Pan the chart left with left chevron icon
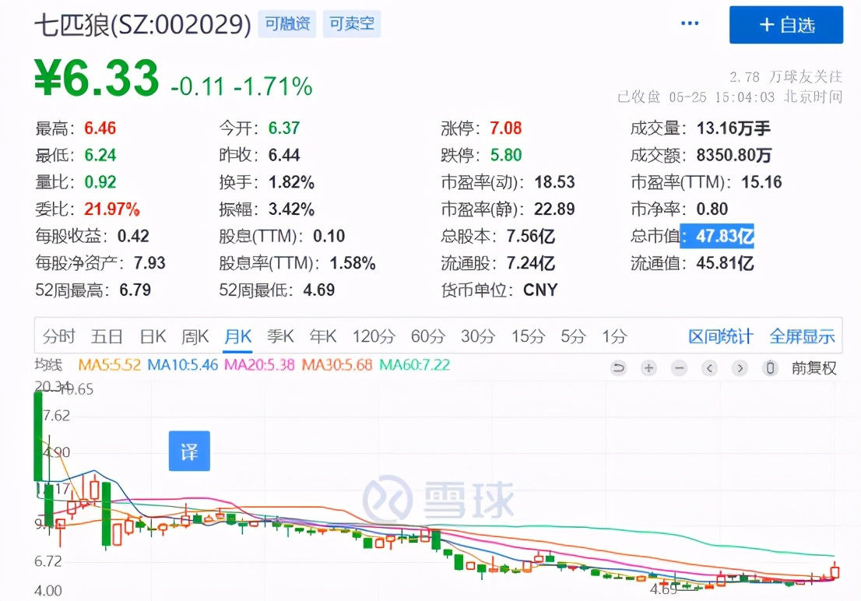 pos(709,367)
